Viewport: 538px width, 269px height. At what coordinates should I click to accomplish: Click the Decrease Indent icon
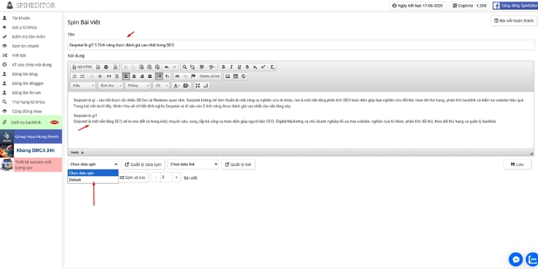(x=91, y=76)
